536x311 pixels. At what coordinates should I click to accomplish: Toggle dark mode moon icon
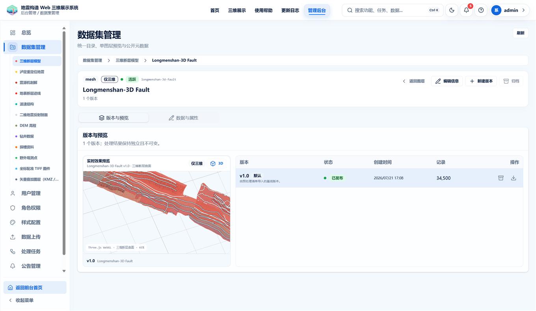[452, 10]
